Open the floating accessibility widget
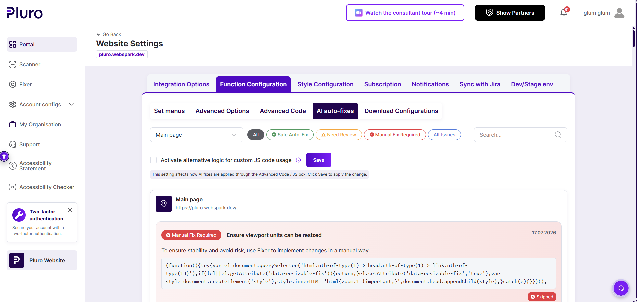This screenshot has height=302, width=637. coord(4,156)
